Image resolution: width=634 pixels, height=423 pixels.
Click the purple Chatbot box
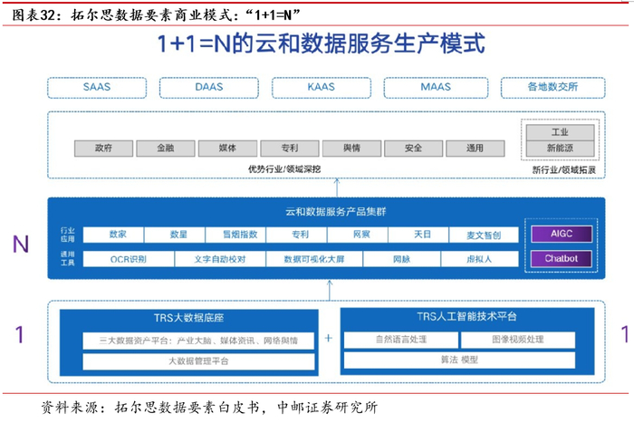click(x=562, y=258)
